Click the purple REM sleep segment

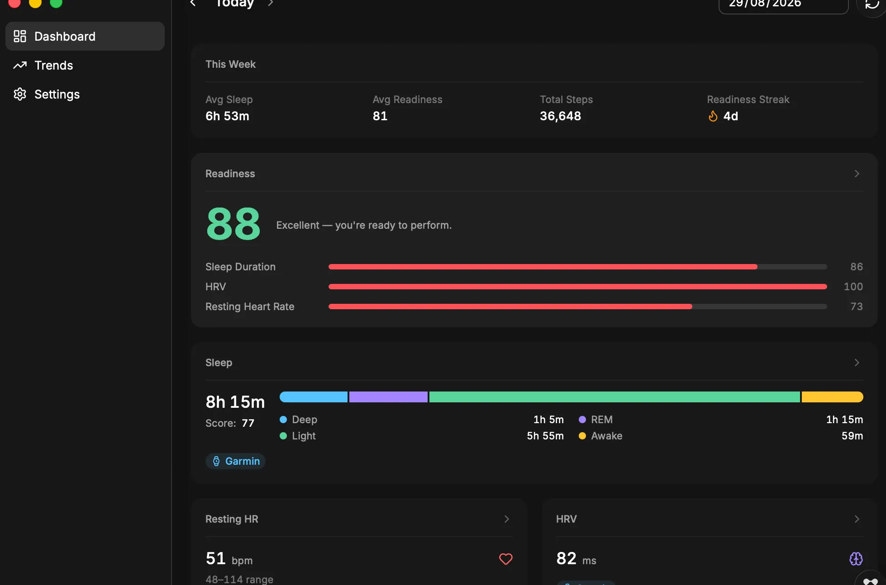(388, 397)
